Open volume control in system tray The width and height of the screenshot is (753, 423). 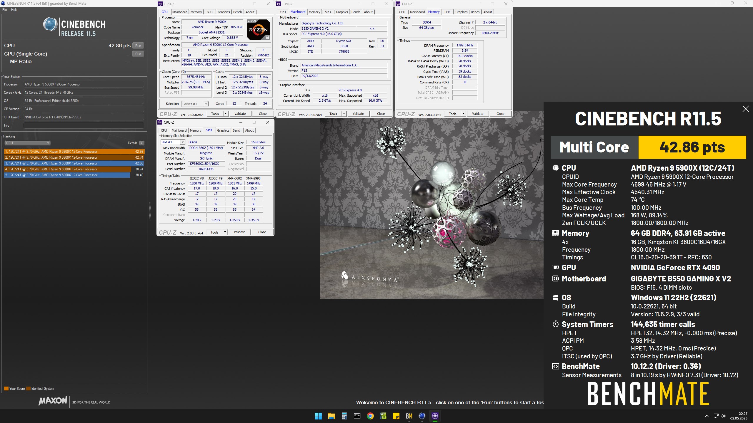click(723, 416)
